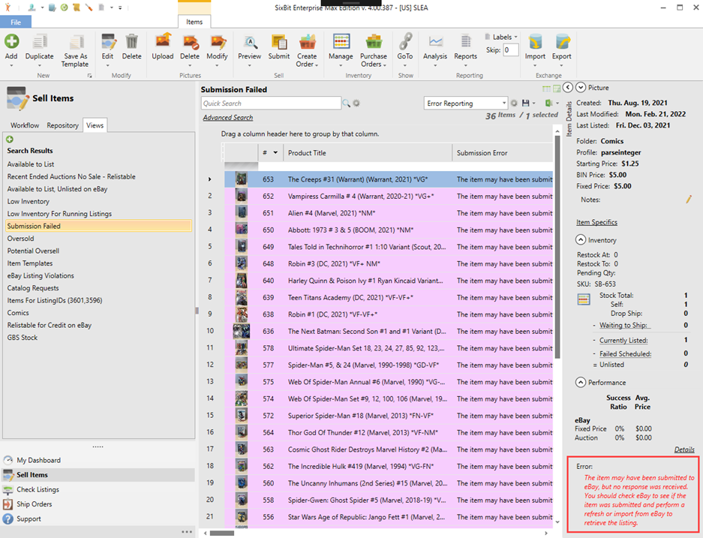
Task: Click the Product Title column header
Action: 368,153
